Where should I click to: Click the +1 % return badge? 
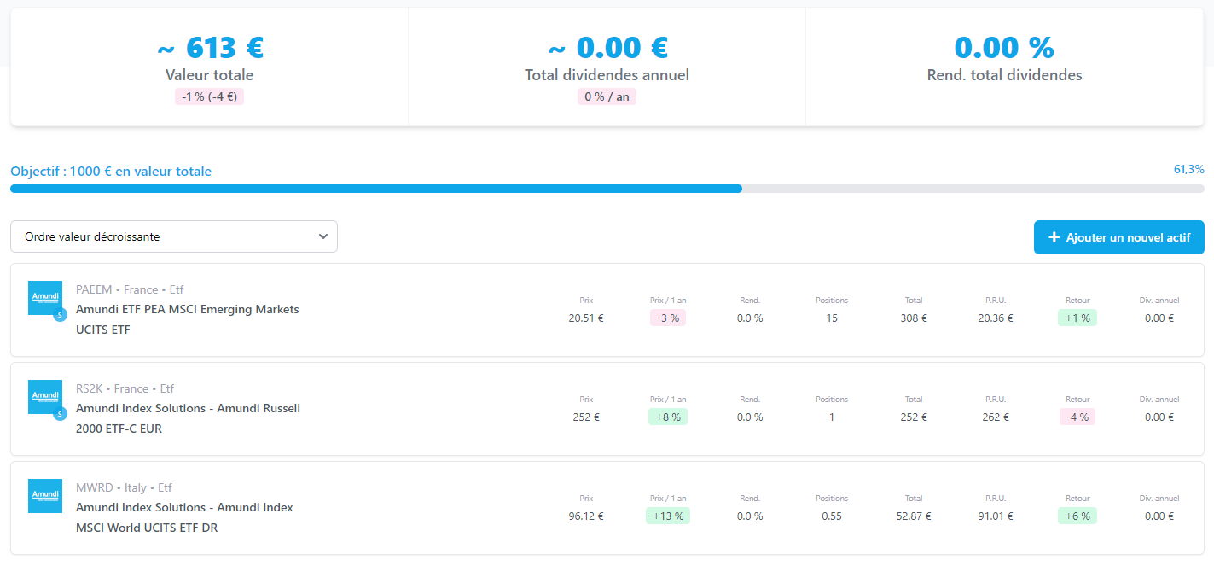point(1077,318)
